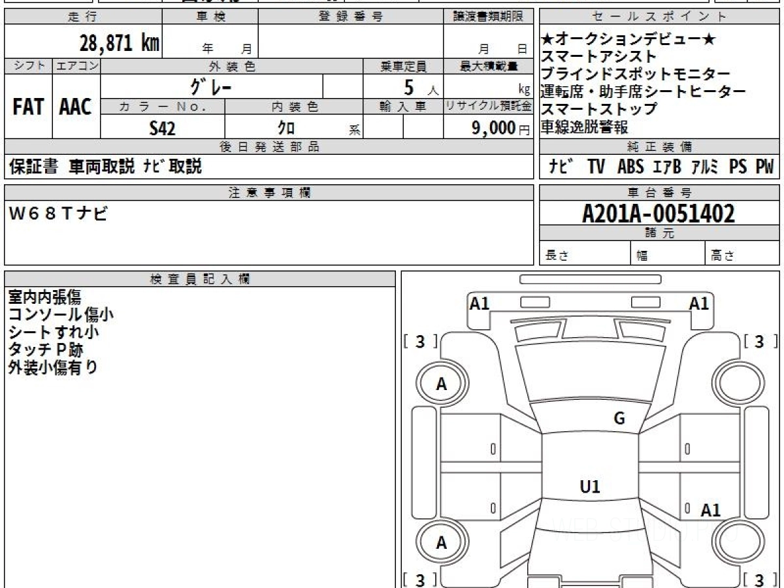Click the 注意事項欄 section header
Screen dimensions: 784x588
[269, 192]
